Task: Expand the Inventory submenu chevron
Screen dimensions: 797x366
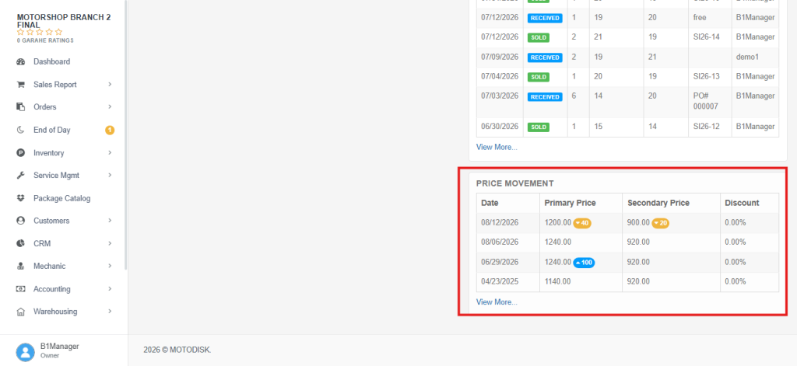Action: click(110, 153)
